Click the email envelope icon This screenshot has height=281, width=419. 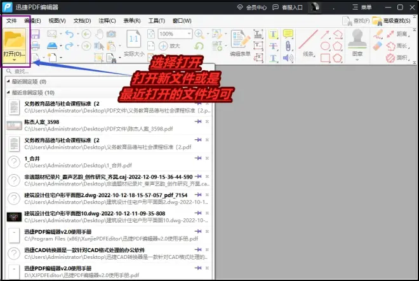tap(52, 34)
